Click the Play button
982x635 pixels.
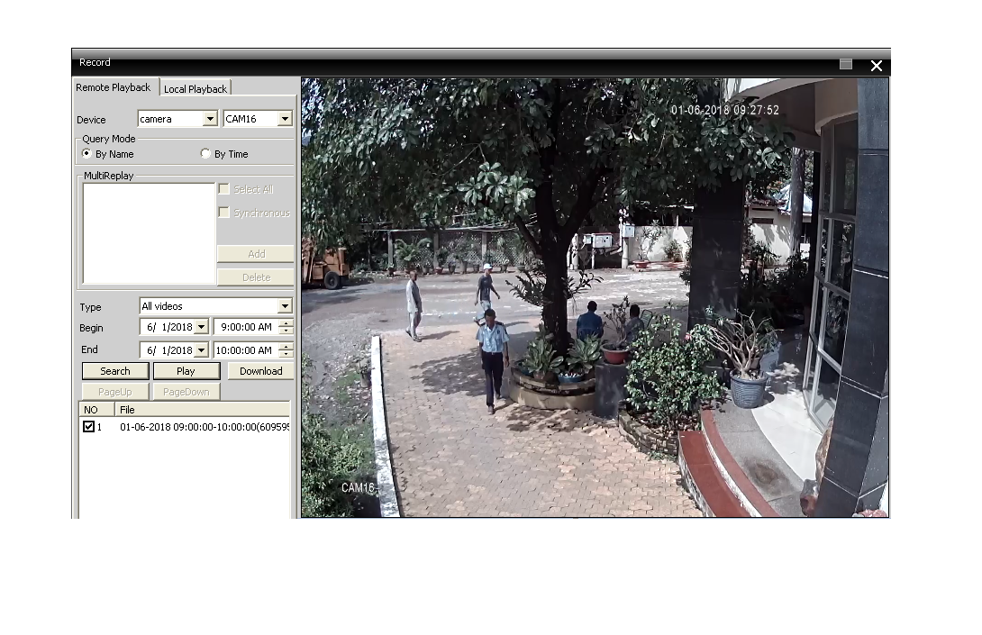click(x=186, y=371)
